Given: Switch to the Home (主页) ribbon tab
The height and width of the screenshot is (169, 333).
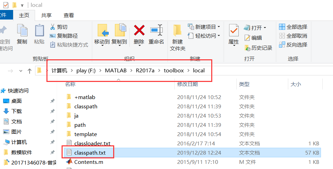Looking at the screenshot, I should [24, 15].
